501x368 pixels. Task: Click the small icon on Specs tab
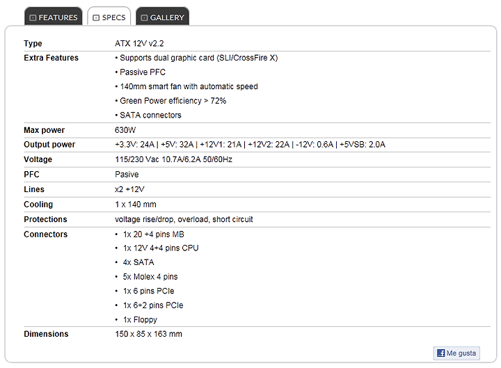[x=96, y=17]
